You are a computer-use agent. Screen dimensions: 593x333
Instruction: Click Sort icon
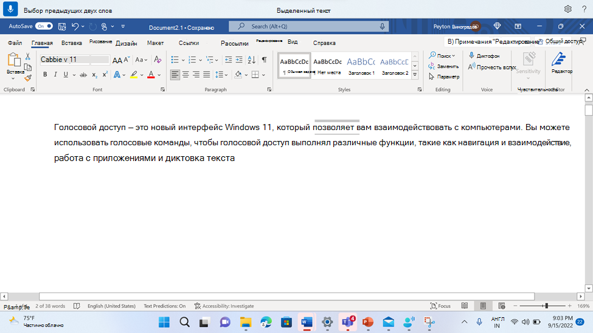(252, 60)
